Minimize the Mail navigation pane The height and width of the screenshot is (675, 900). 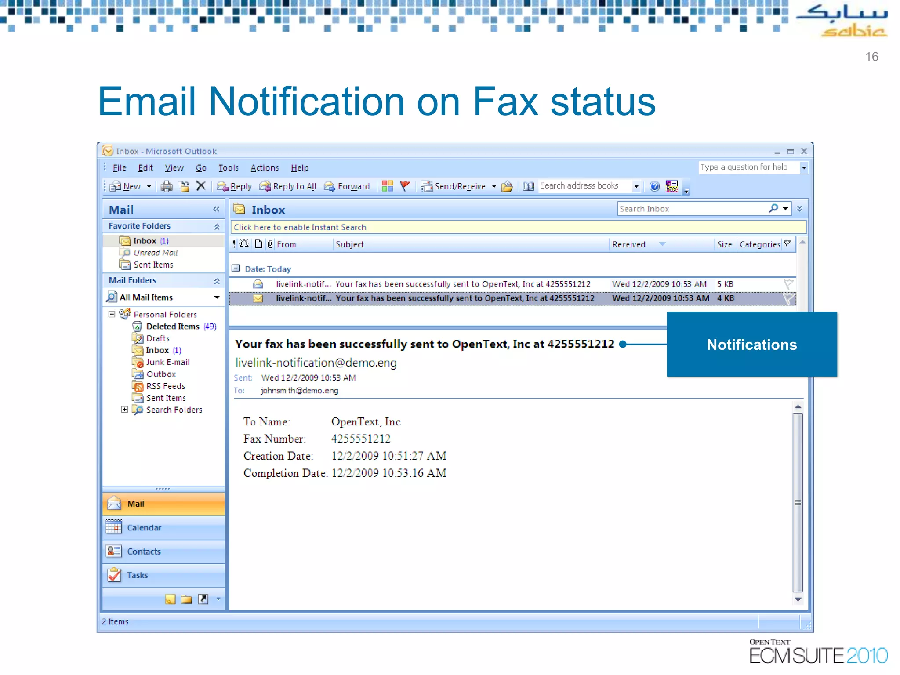tap(216, 209)
